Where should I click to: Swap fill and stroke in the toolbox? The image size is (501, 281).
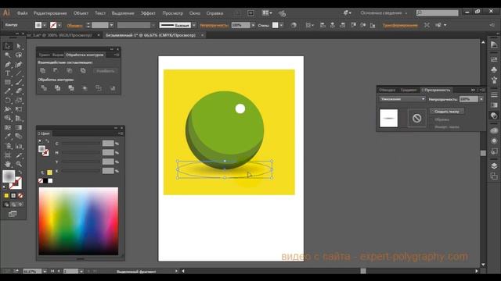[x=20, y=173]
